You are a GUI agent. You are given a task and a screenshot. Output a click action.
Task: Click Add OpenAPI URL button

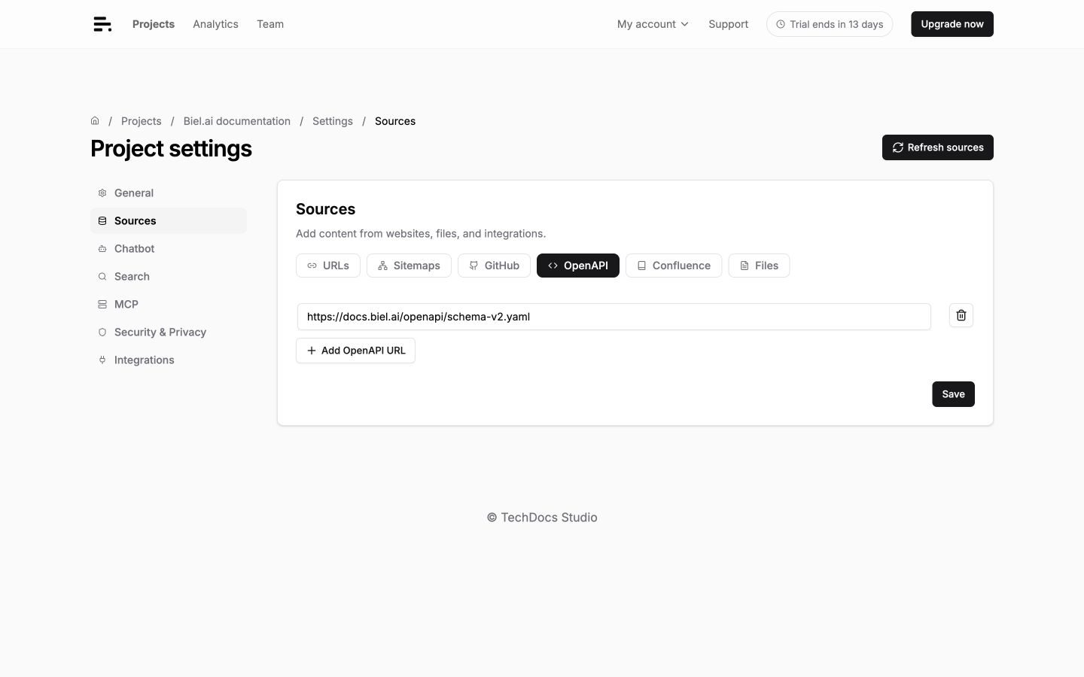pos(355,351)
